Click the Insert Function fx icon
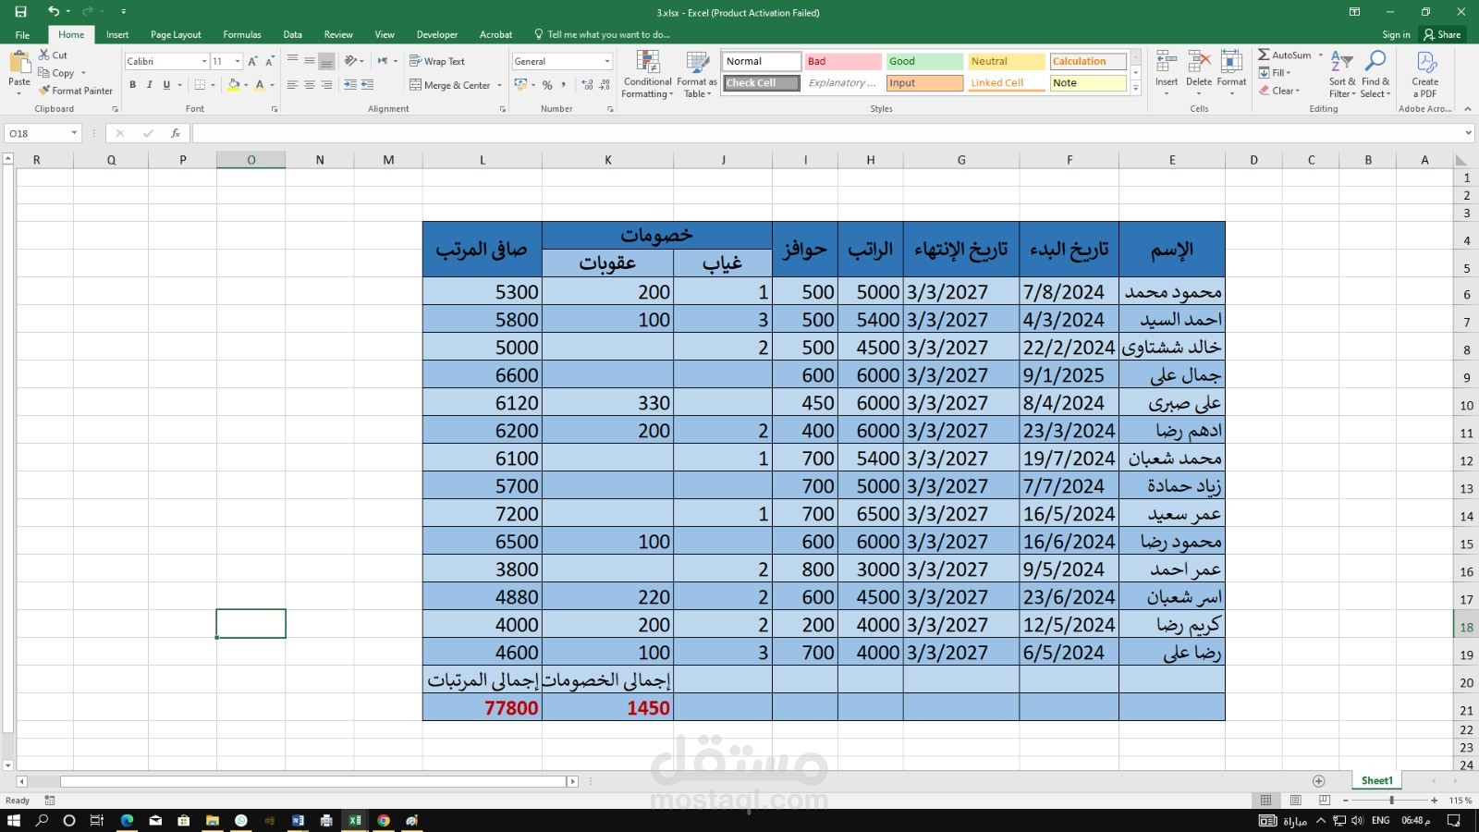 (x=175, y=133)
